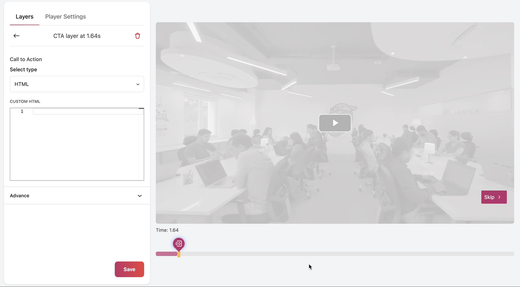Click the gray unplayed timeline track

(347, 254)
